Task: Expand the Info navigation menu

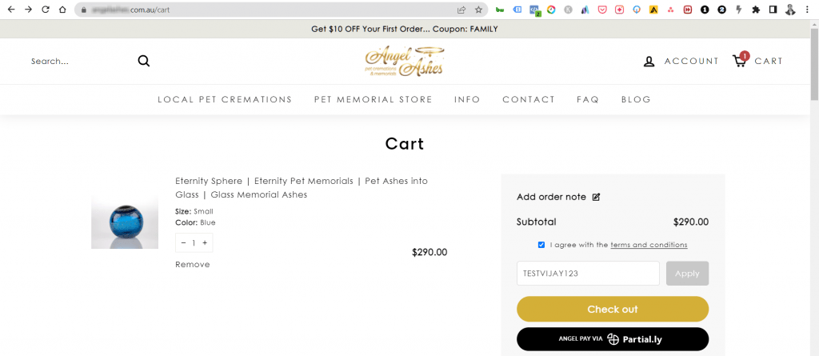Action: (467, 100)
